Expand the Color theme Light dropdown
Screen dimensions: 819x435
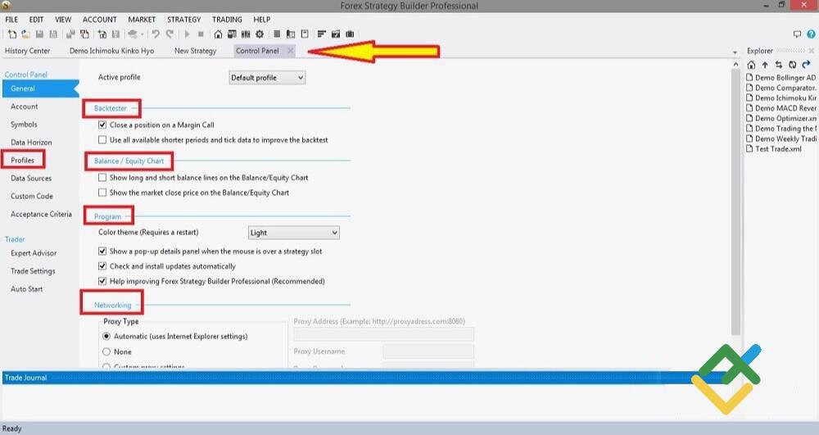pyautogui.click(x=293, y=233)
